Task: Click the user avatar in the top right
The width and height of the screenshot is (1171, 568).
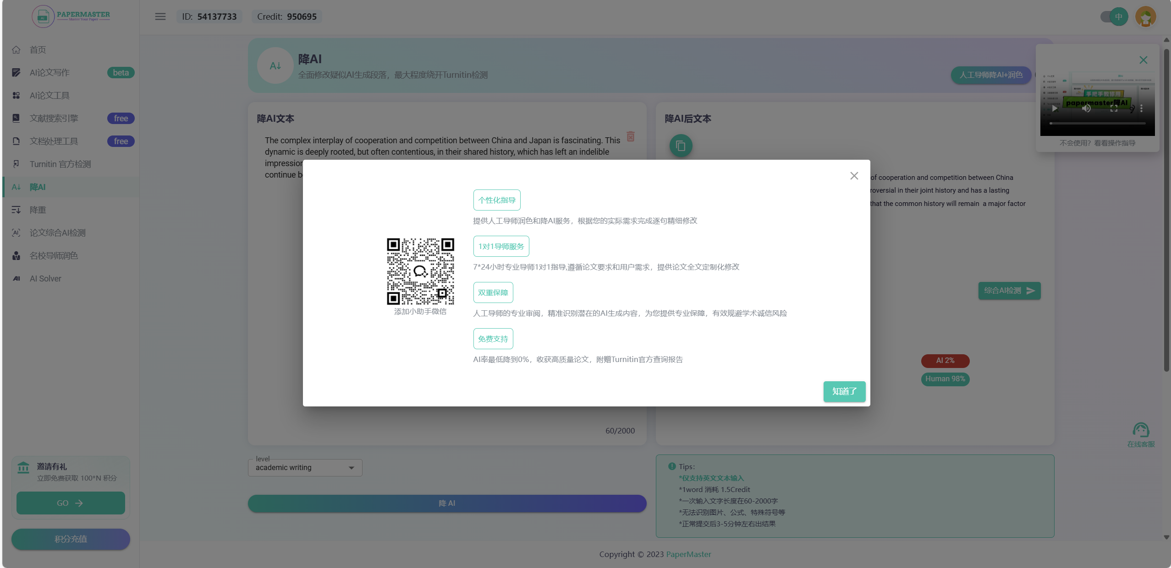Action: [x=1145, y=17]
